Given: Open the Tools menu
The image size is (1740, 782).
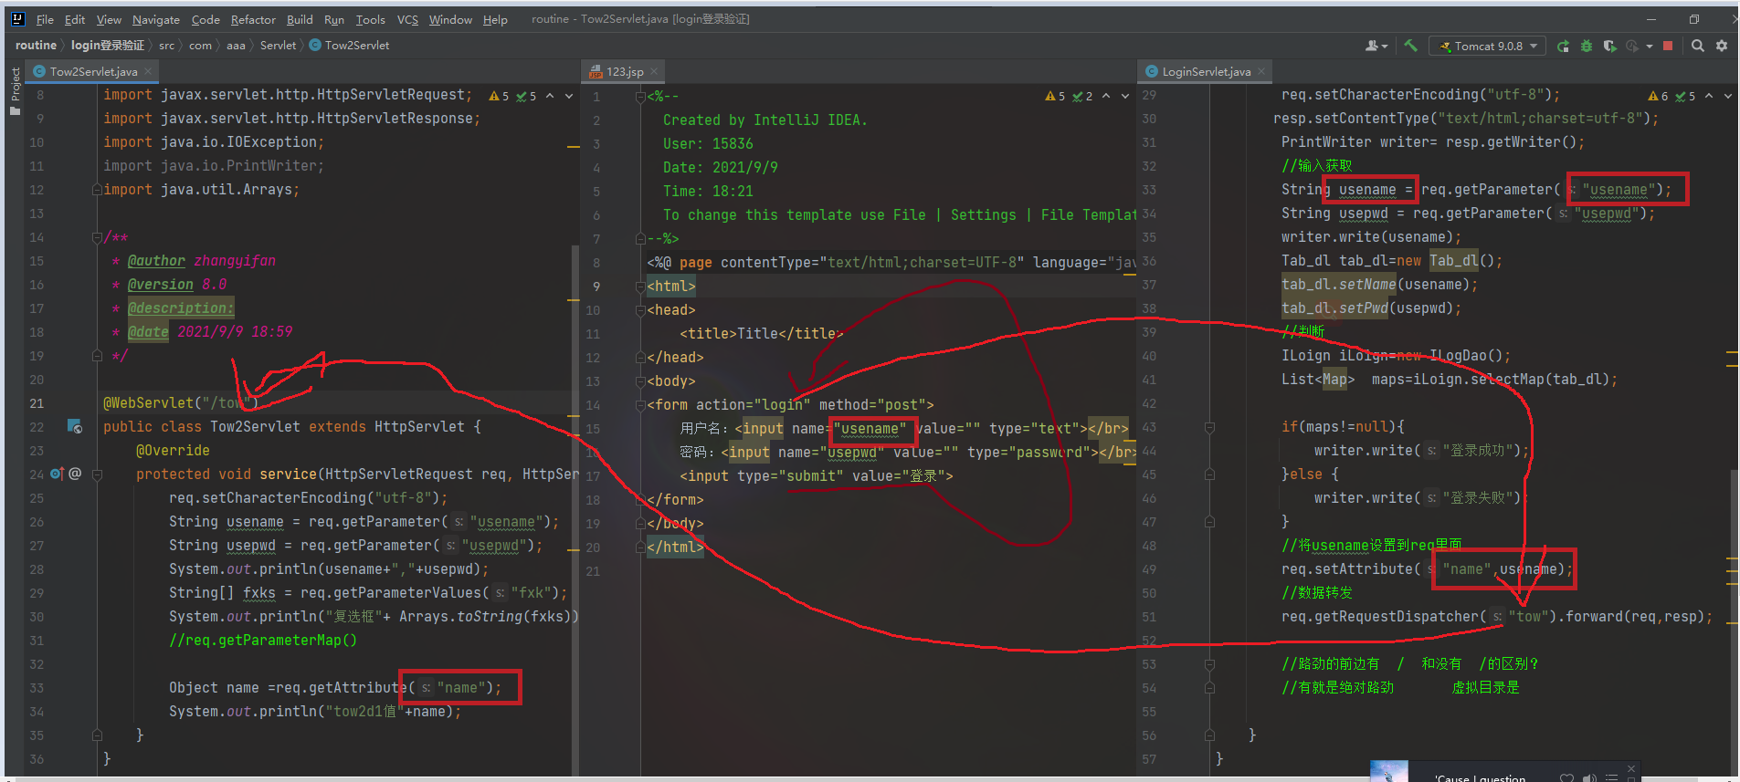Looking at the screenshot, I should (x=370, y=19).
